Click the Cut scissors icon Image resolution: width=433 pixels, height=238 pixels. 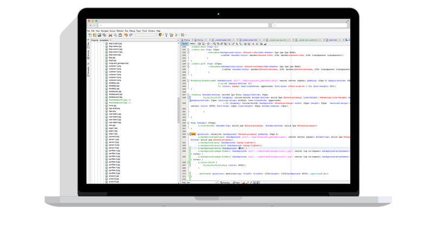tap(110, 35)
